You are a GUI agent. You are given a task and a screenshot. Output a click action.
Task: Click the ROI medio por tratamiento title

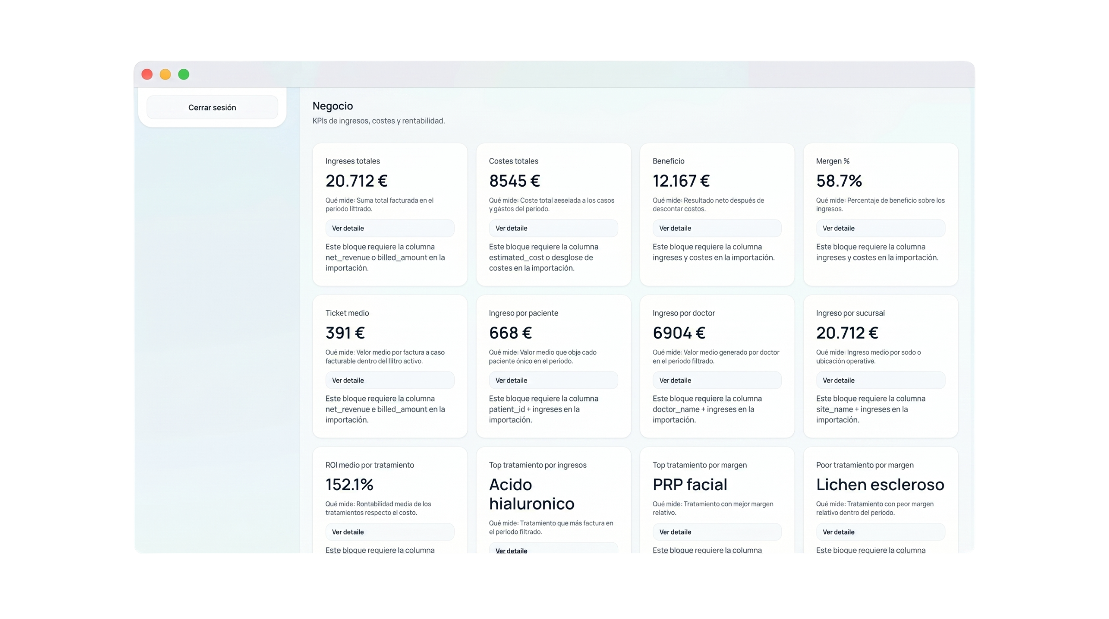[370, 465]
